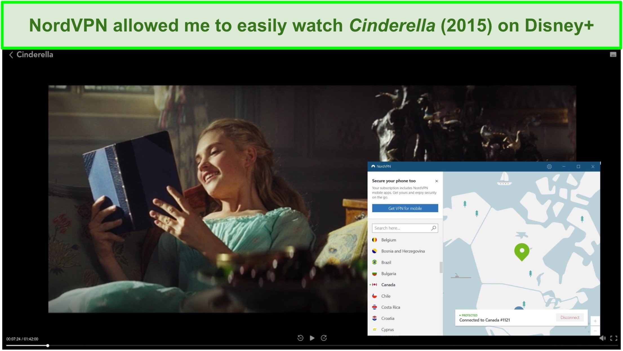
Task: Minimize the NordVPN window
Action: [564, 167]
